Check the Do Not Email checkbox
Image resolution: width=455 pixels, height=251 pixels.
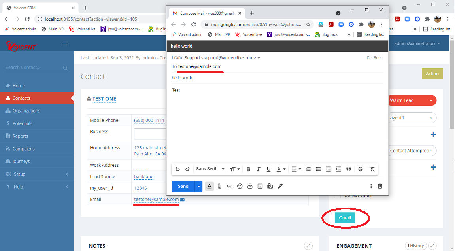(x=338, y=195)
